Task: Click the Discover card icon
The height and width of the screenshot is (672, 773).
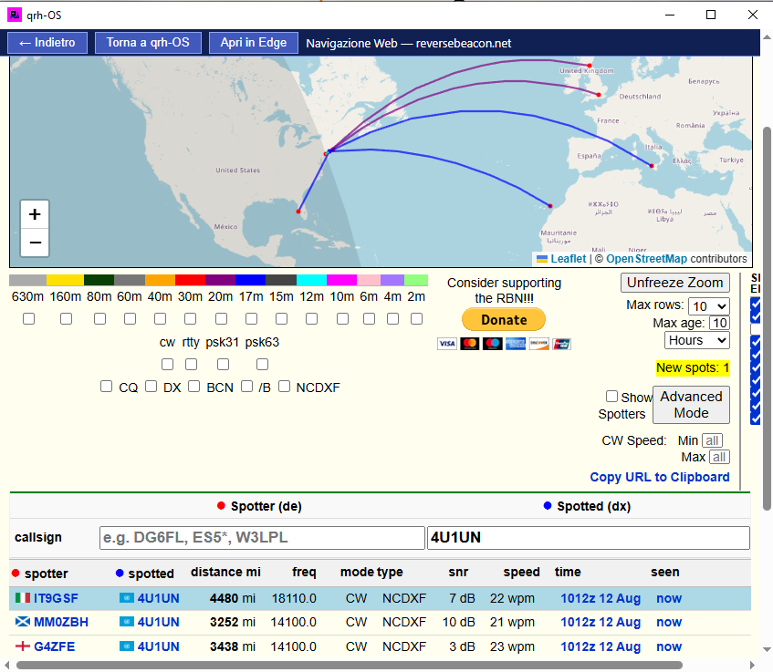Action: pyautogui.click(x=538, y=344)
